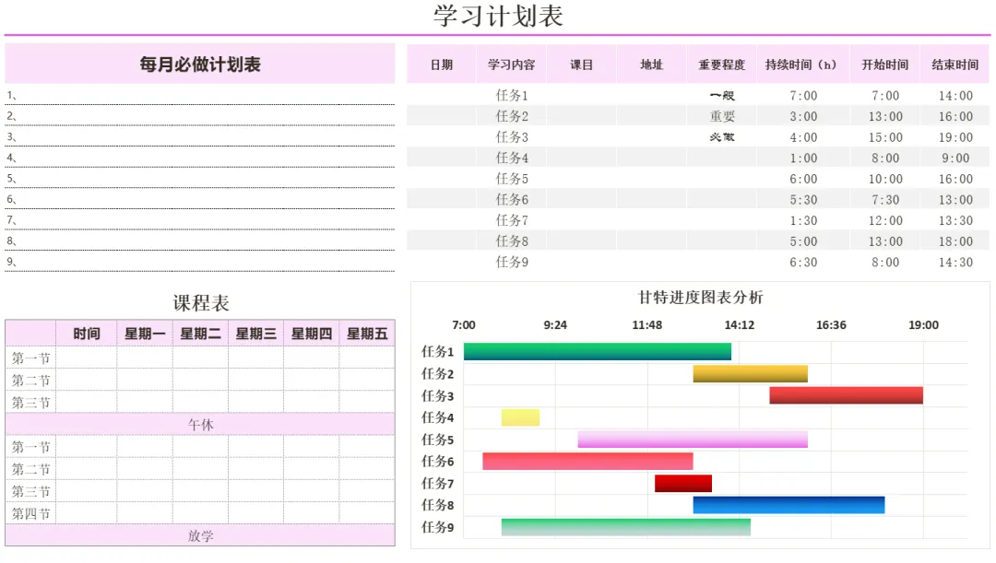Viewport: 996px width, 563px height.
Task: Select the green 任务1 Gantt bar
Action: click(597, 352)
